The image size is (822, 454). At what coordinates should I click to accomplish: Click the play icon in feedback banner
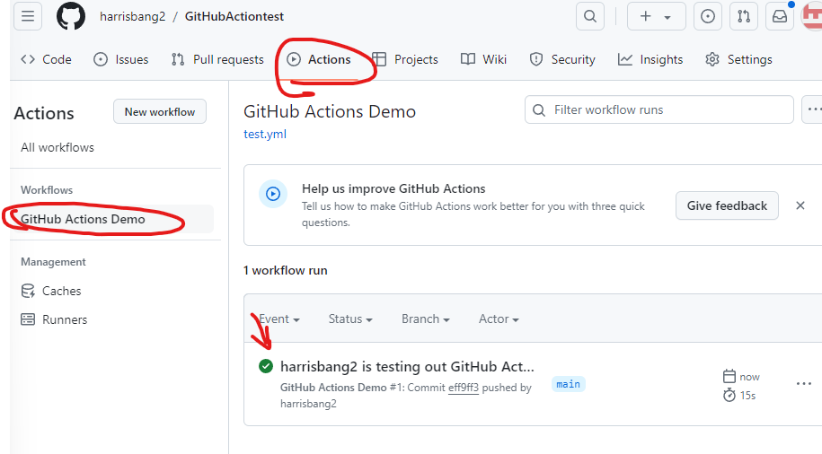coord(273,194)
